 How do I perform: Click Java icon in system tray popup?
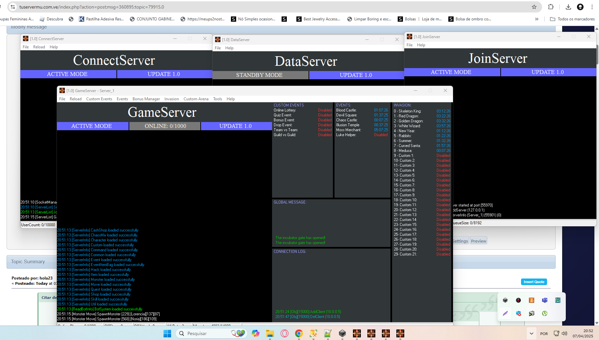[532, 300]
